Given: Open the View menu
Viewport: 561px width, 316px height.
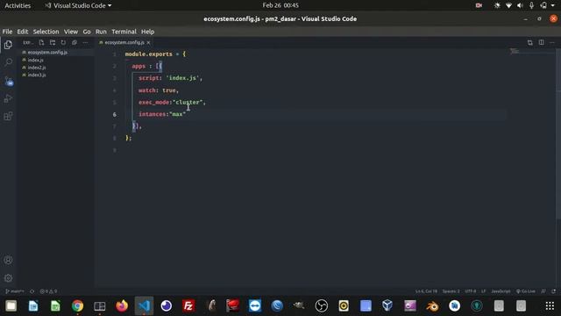Looking at the screenshot, I should [x=71, y=32].
